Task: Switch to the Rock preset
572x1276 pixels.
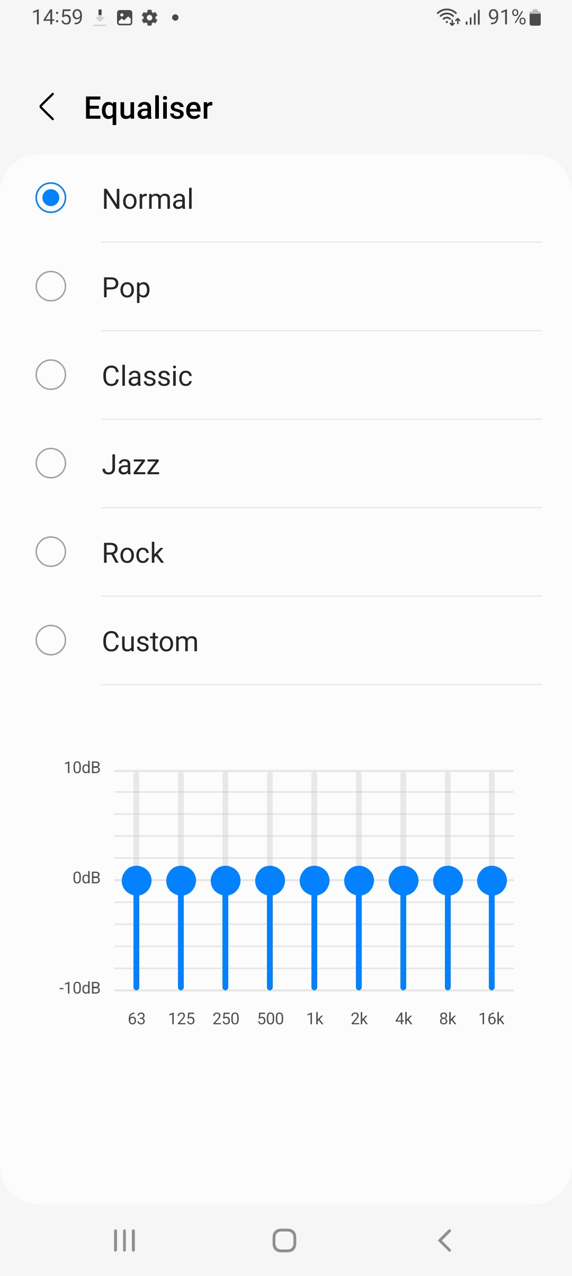Action: point(51,552)
